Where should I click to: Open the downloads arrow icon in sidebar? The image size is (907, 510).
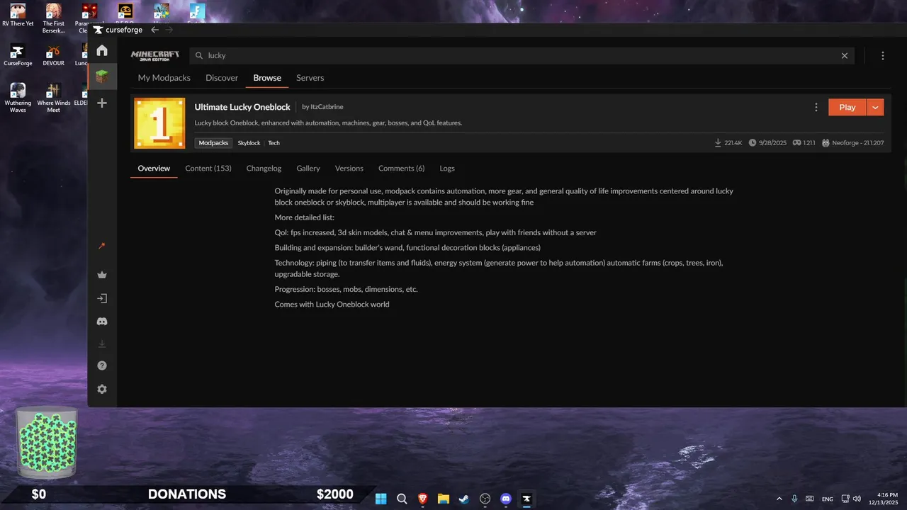coord(102,344)
